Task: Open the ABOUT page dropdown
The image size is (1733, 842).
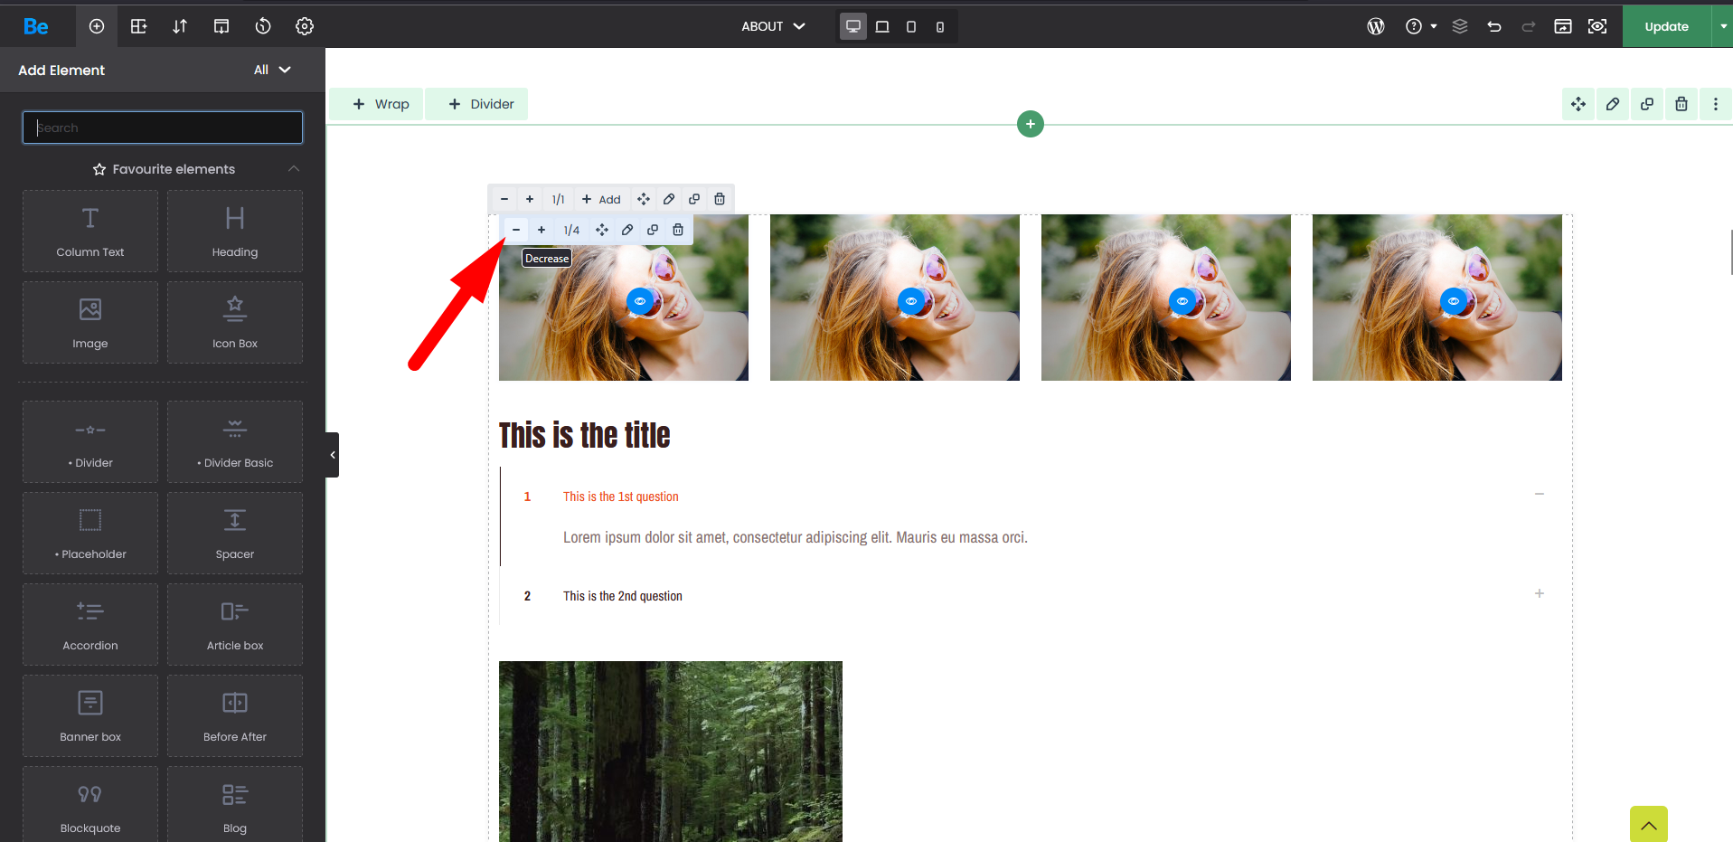Action: pyautogui.click(x=773, y=26)
